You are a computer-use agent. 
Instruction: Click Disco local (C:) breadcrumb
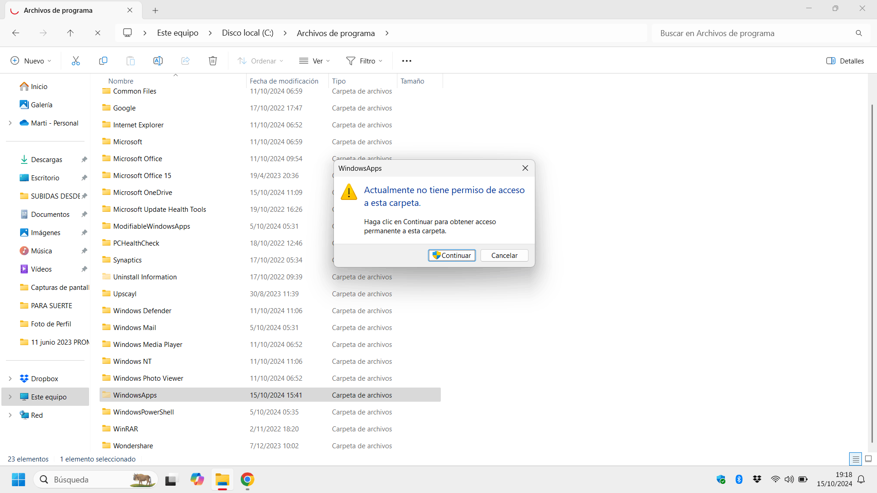(248, 33)
